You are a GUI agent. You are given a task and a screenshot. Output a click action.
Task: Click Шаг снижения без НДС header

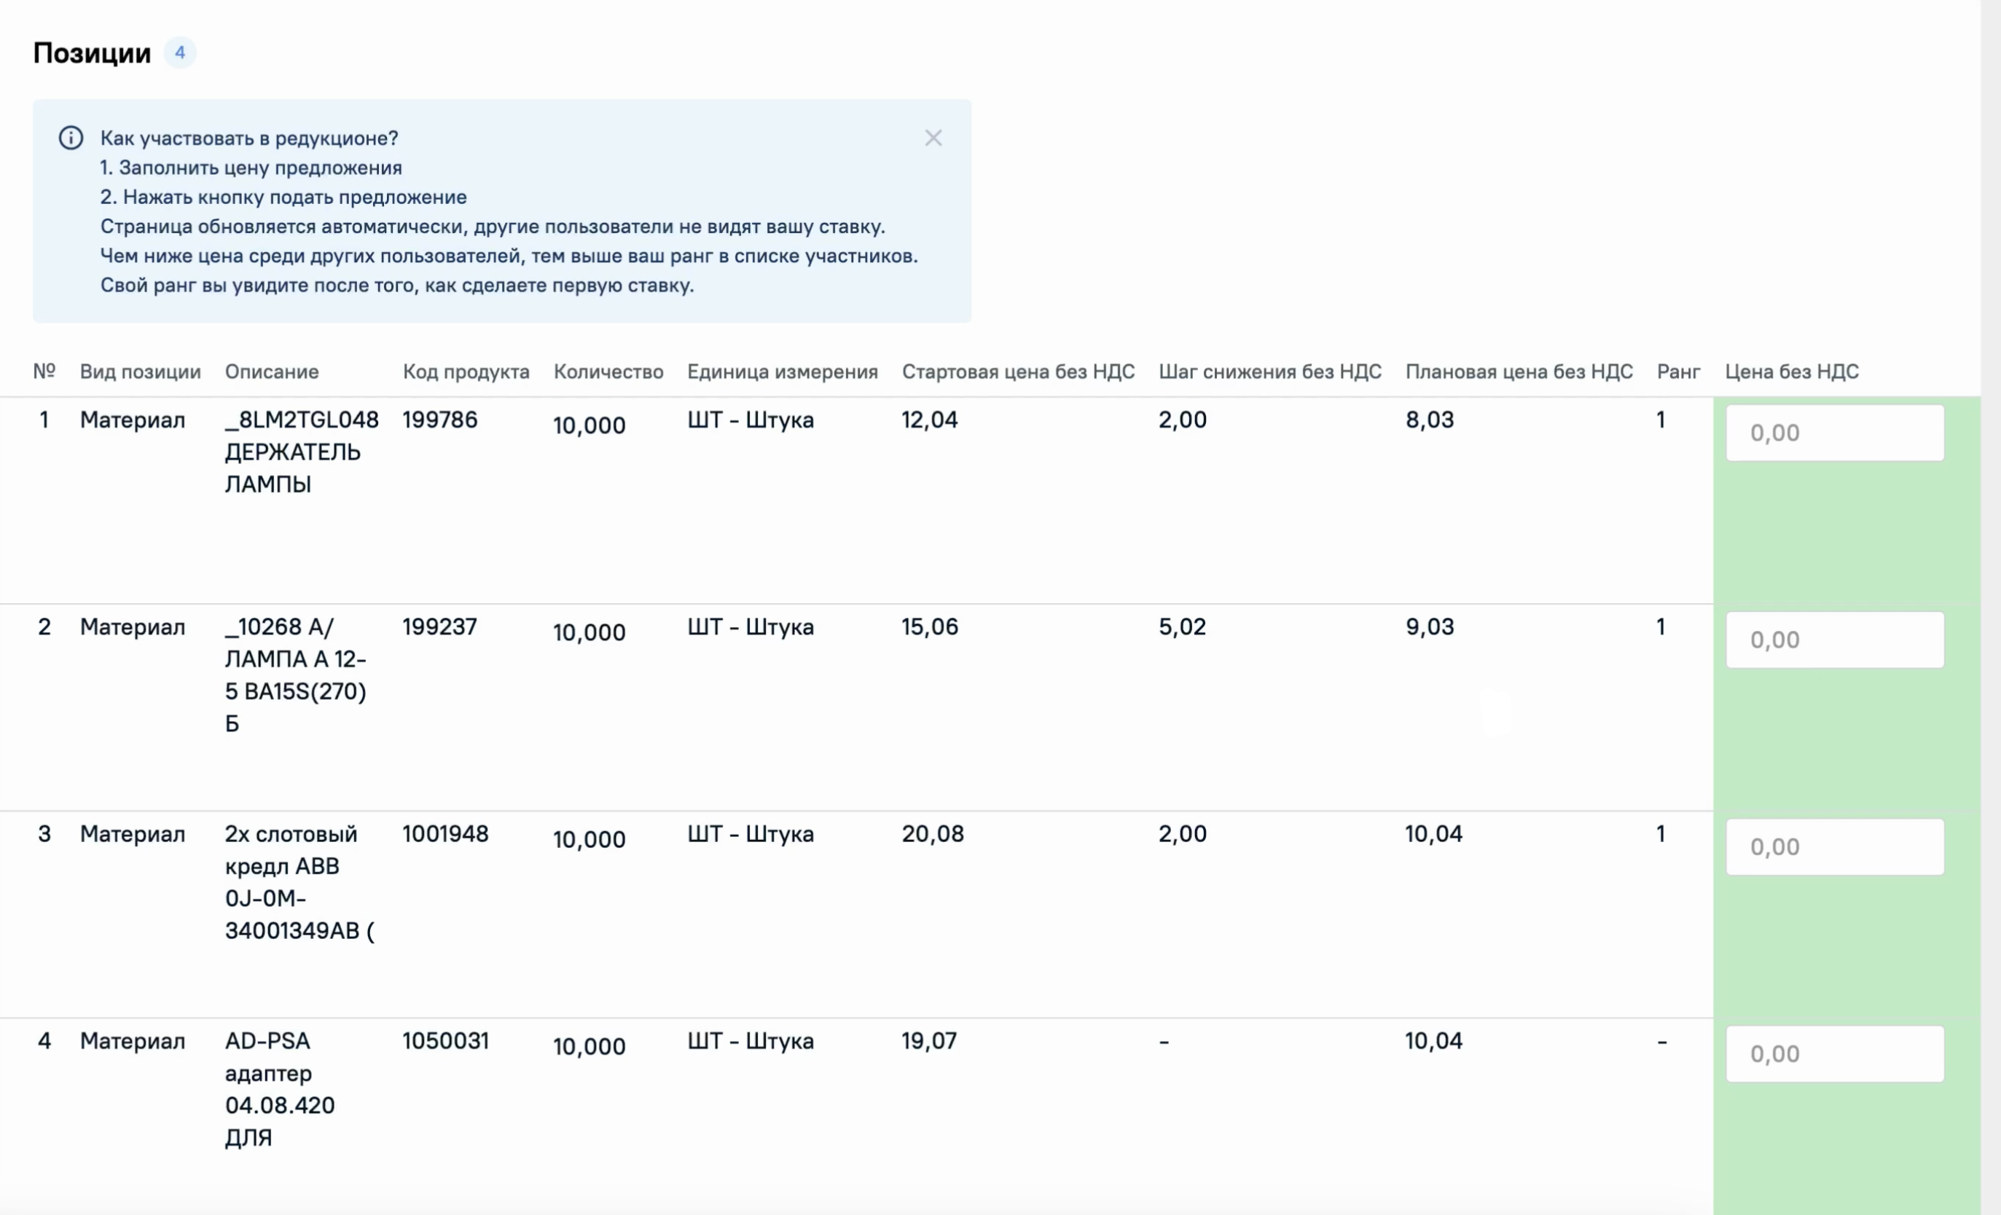click(x=1270, y=371)
